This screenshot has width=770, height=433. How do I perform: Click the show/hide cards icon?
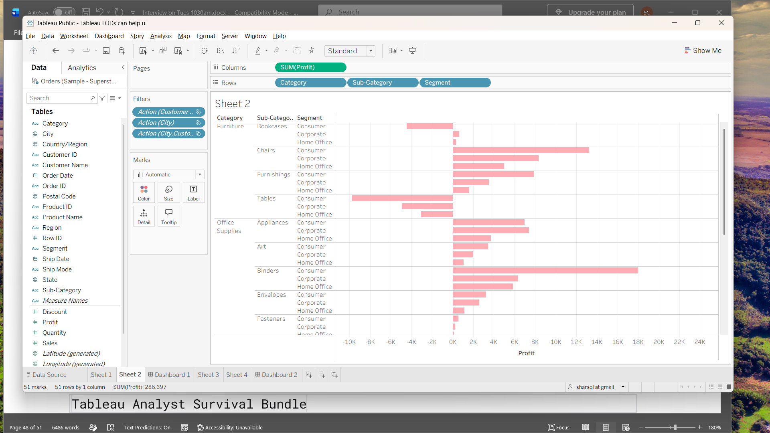(393, 51)
